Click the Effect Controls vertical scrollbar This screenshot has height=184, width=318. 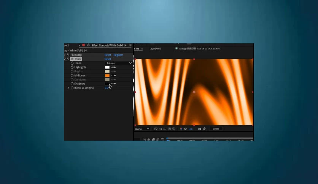pyautogui.click(x=133, y=85)
